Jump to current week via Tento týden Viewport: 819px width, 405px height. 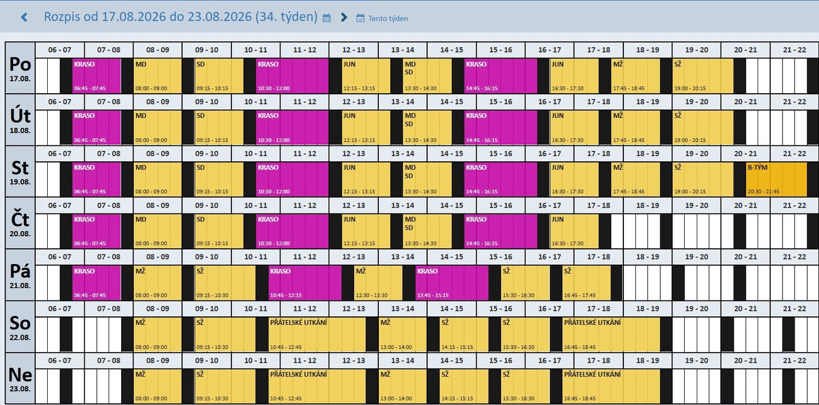coord(388,18)
